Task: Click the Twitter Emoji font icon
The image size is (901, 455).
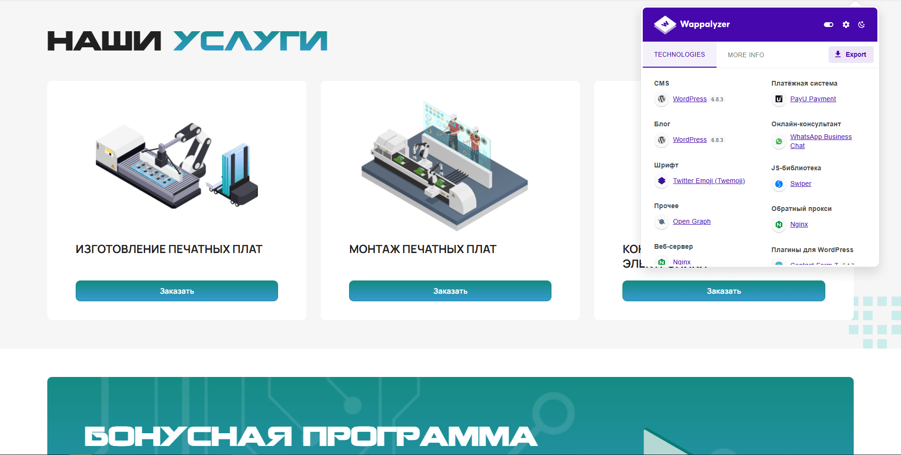Action: [662, 181]
